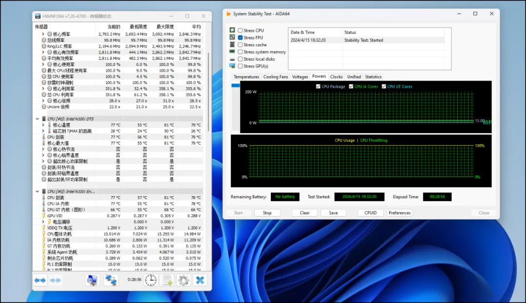Viewport: 526px width, 303px height.
Task: Click the lightning icon of VDDQ TX 电压 row
Action: pyautogui.click(x=44, y=228)
